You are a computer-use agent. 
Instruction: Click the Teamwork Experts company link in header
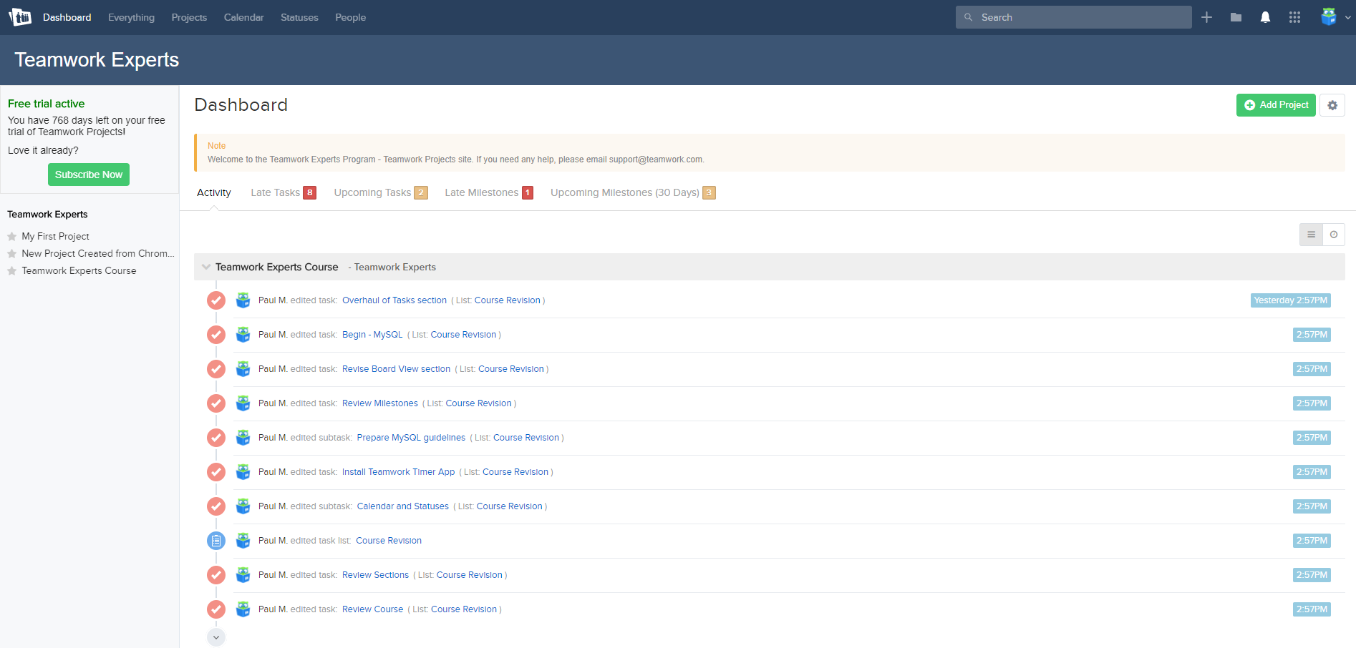[394, 267]
